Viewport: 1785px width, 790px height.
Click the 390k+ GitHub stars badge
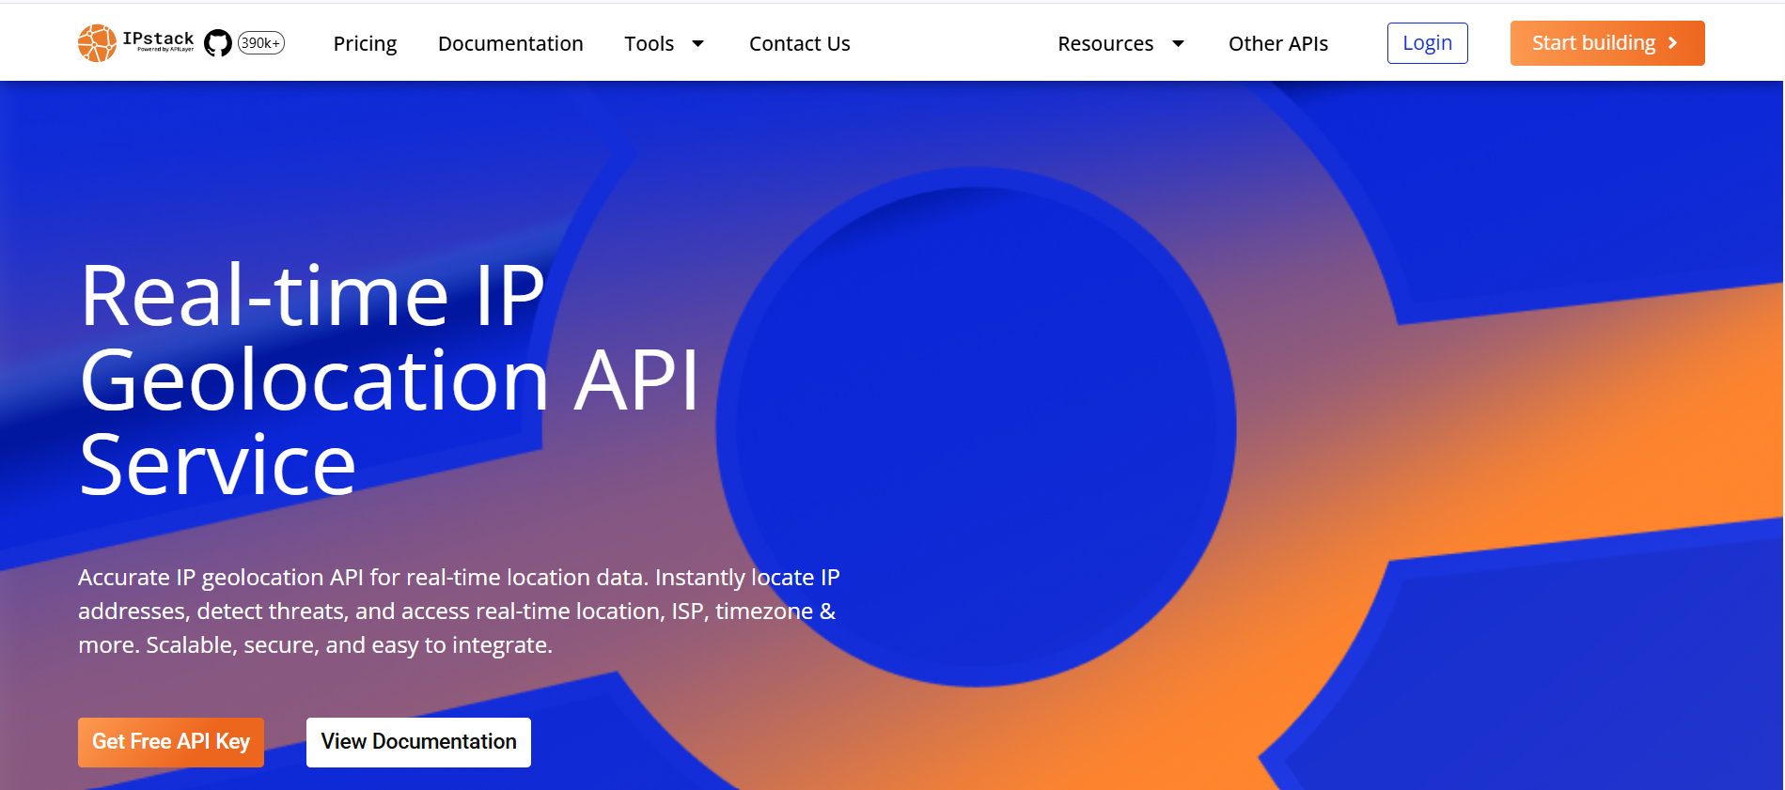click(260, 43)
